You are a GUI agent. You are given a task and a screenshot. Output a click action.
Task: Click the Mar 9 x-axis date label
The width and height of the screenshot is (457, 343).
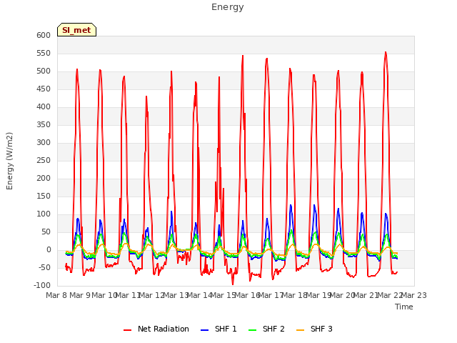79,295
